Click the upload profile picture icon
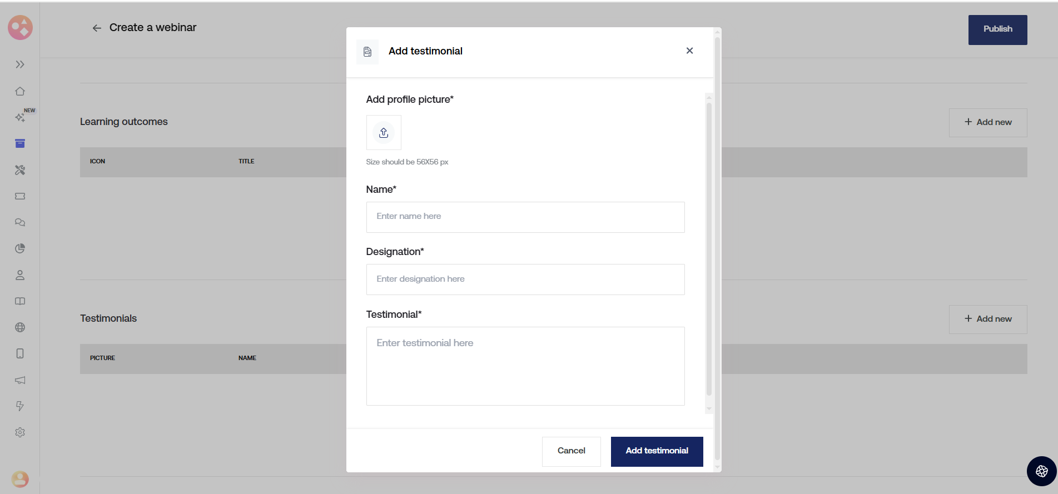This screenshot has width=1058, height=494. pyautogui.click(x=384, y=133)
